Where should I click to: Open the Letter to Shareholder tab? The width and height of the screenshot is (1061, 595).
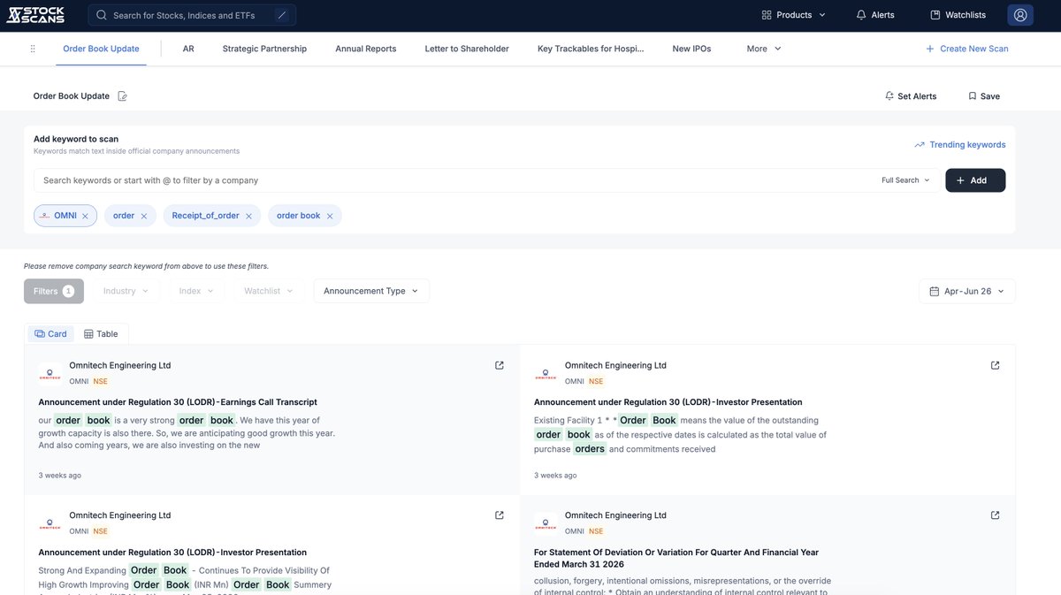point(467,49)
